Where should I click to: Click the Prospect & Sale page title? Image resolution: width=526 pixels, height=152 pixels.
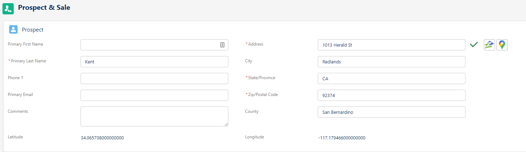[x=44, y=7]
